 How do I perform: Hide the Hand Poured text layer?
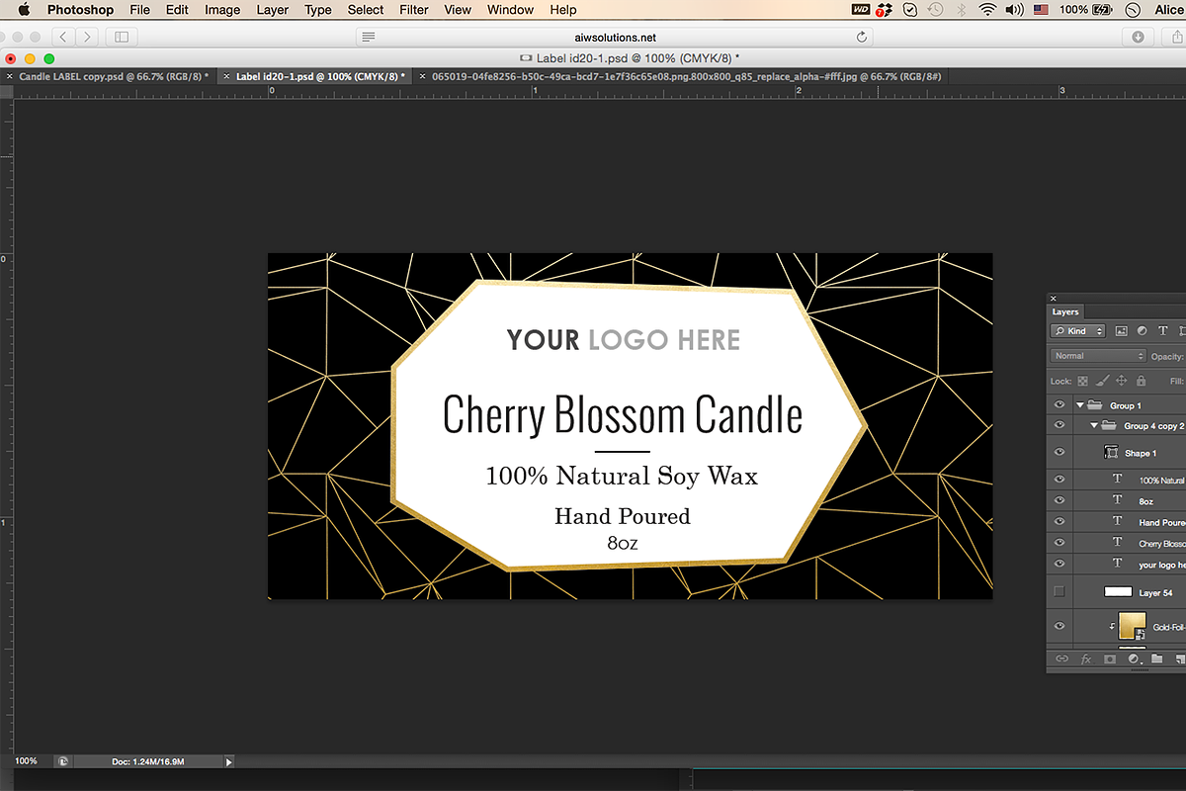coord(1059,522)
